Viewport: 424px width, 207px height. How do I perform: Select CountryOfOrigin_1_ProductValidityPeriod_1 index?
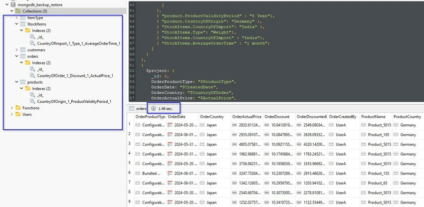(74, 102)
